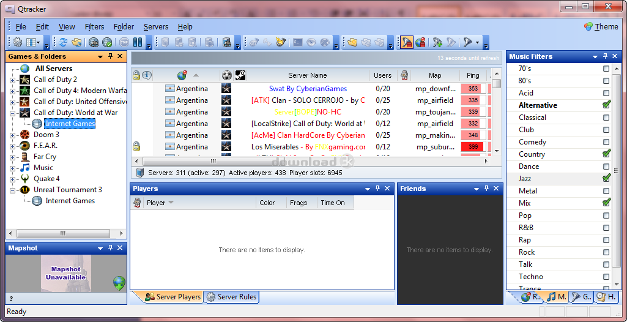Check the Techno music filter
627x322 pixels.
point(606,277)
